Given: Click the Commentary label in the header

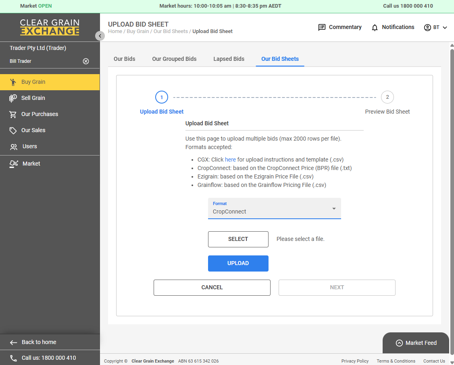Looking at the screenshot, I should click(345, 27).
